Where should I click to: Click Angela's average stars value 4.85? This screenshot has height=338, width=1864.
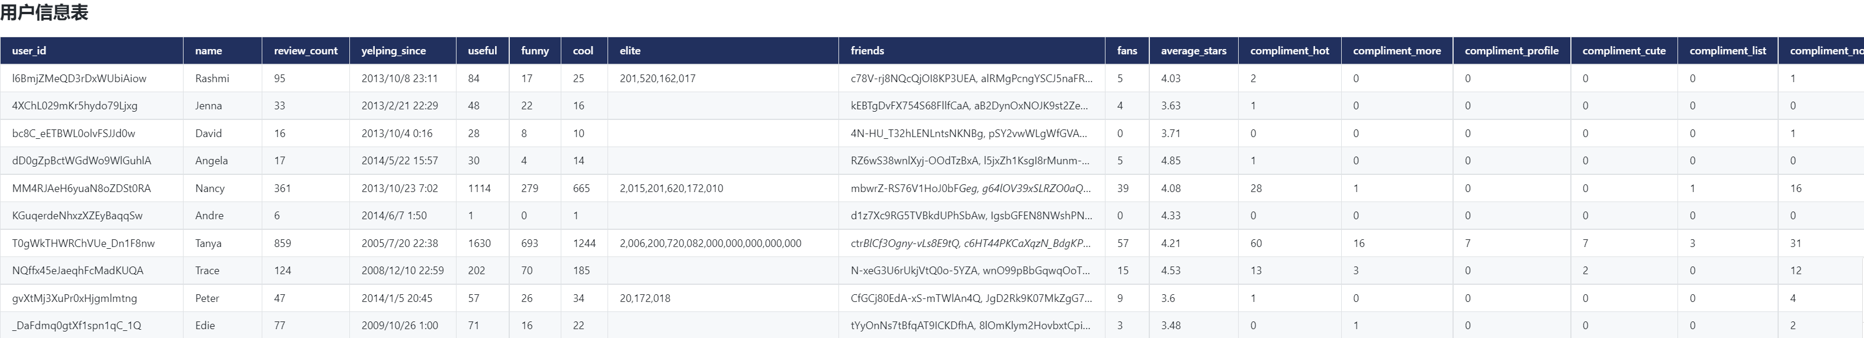[x=1171, y=161]
